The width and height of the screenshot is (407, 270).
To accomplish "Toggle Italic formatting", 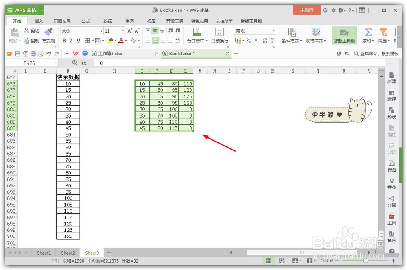I will 71,41.
